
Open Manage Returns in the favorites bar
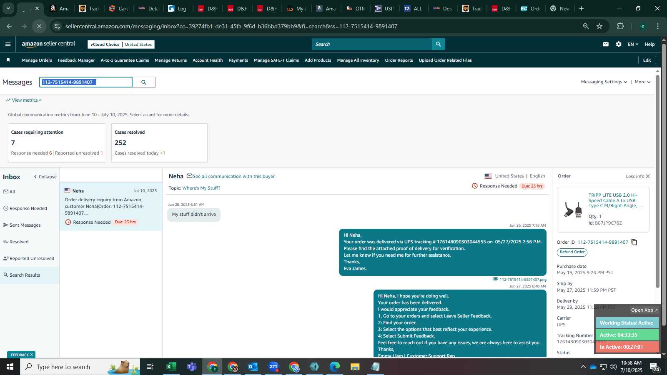pyautogui.click(x=171, y=60)
